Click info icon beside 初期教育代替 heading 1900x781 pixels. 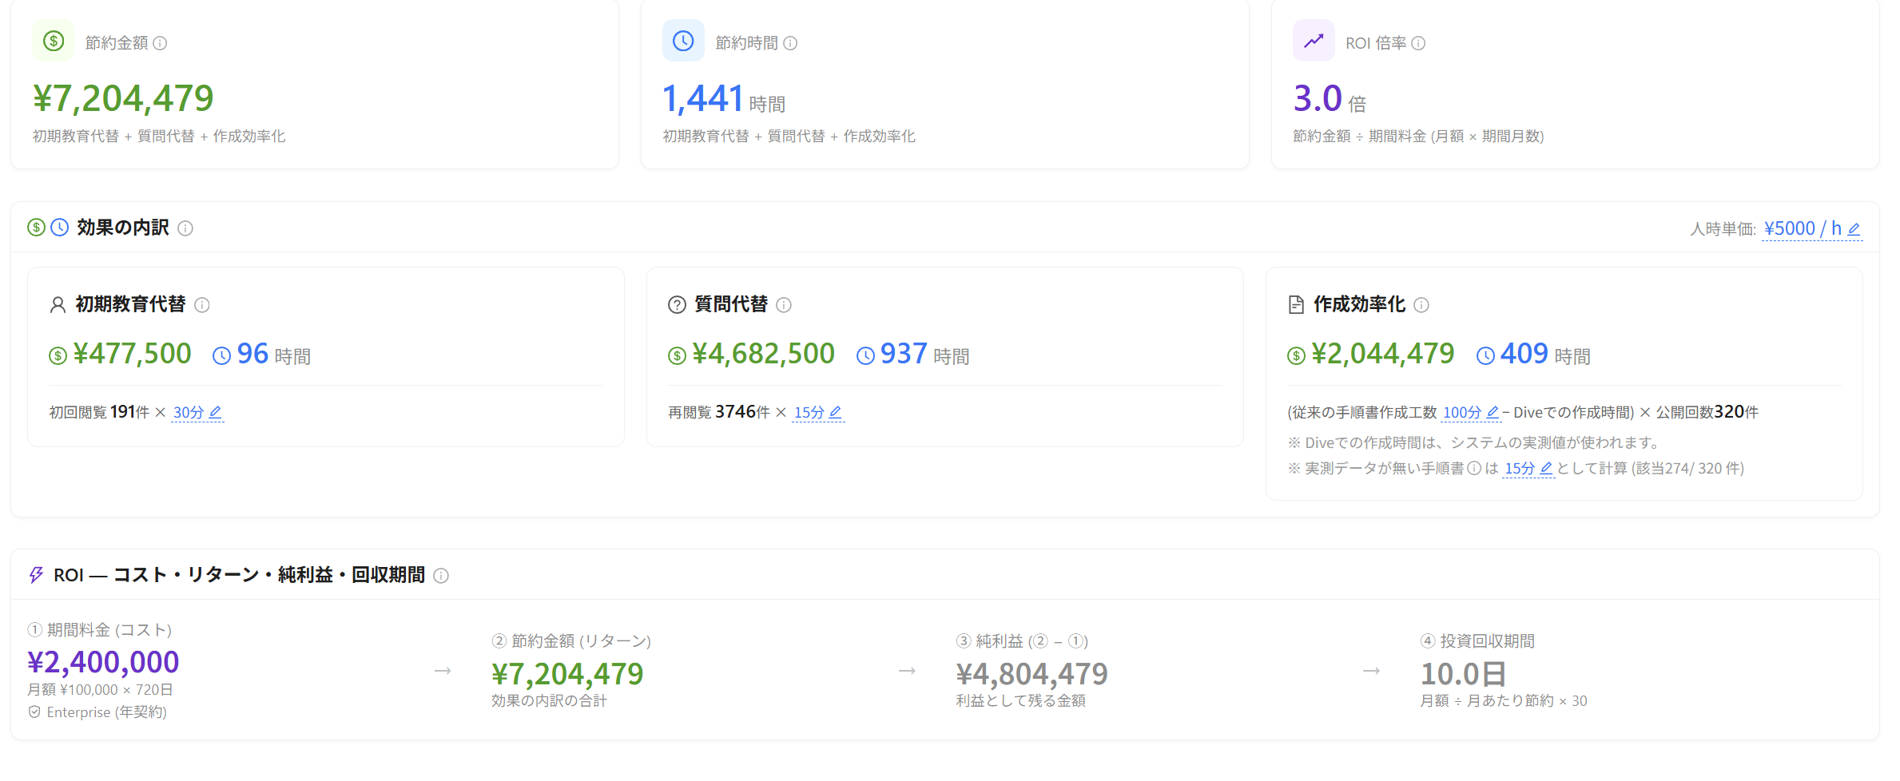click(202, 305)
